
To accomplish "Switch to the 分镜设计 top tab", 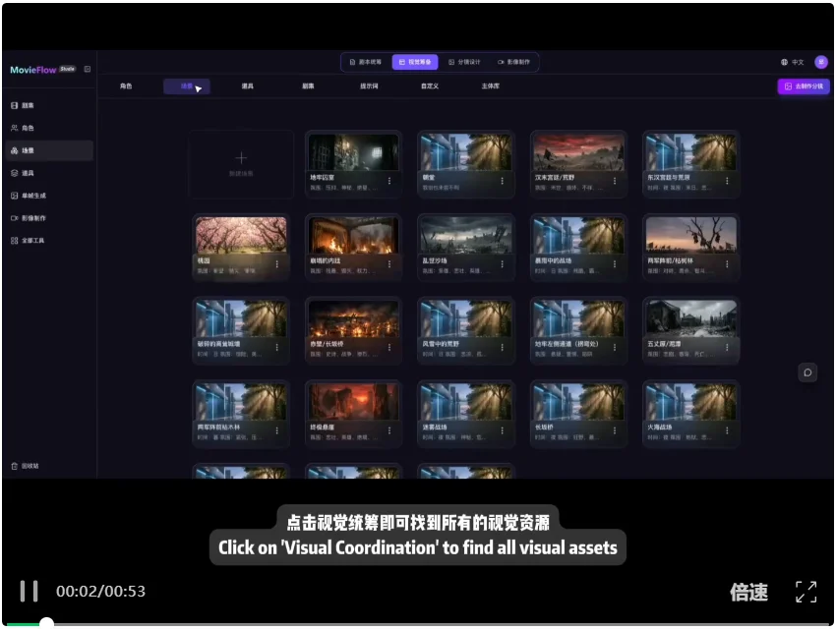I will [464, 62].
